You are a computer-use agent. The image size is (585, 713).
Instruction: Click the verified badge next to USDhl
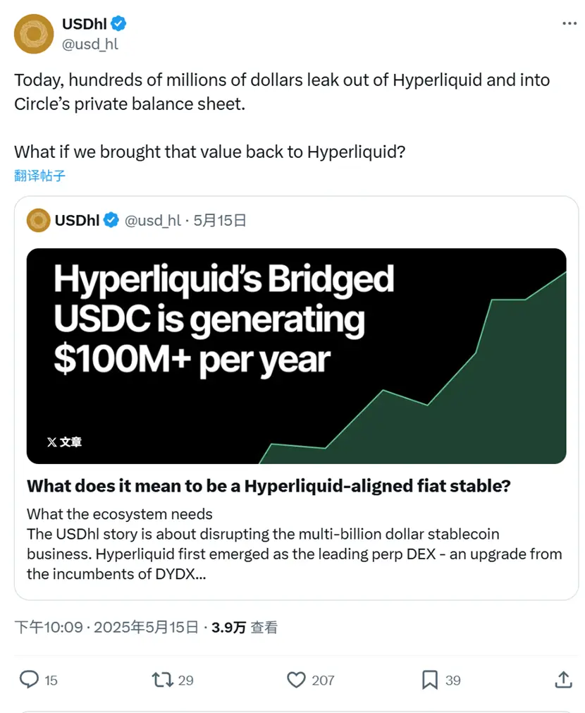click(118, 24)
